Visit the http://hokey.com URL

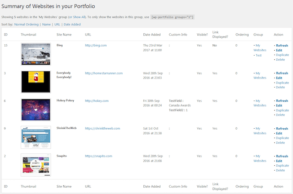point(97,101)
